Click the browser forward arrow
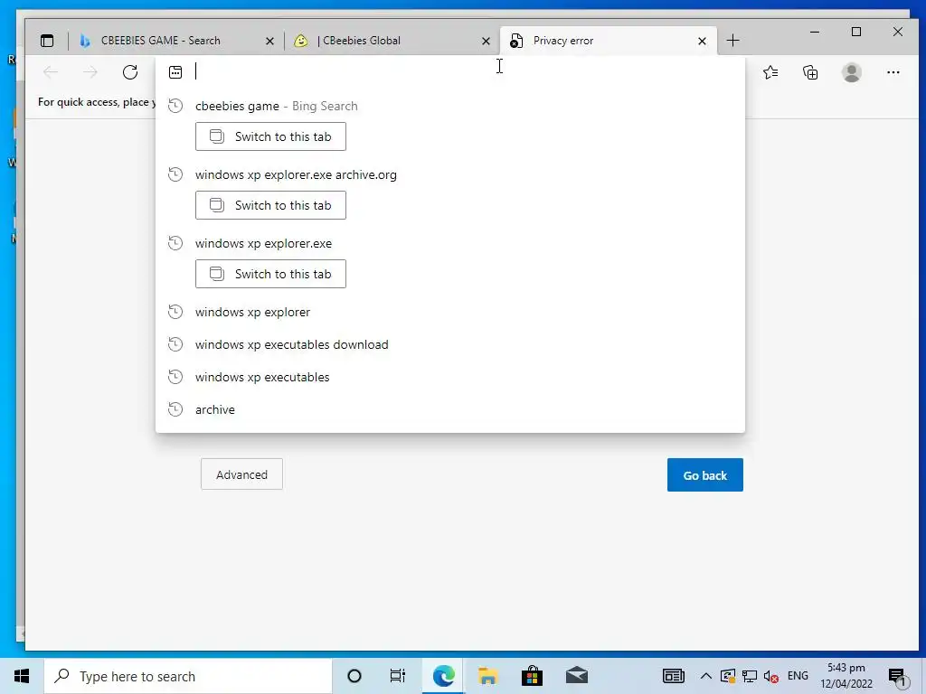 click(90, 72)
